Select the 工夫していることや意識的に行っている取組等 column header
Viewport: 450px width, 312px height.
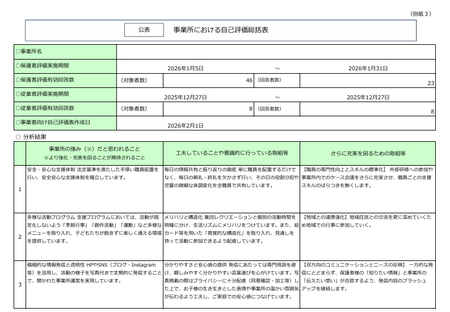[231, 153]
